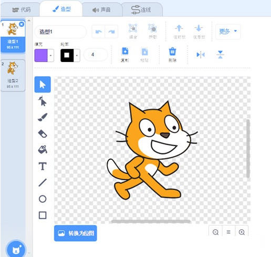
Task: Undo the last edit
Action: [x=98, y=32]
